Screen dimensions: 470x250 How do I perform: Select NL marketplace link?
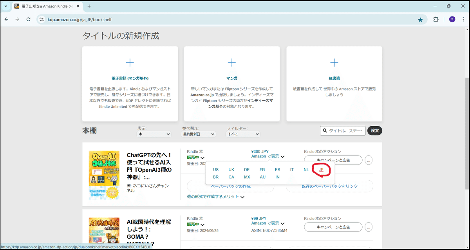coord(306,170)
